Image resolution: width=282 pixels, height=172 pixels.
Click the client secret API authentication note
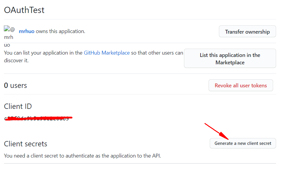(82, 156)
